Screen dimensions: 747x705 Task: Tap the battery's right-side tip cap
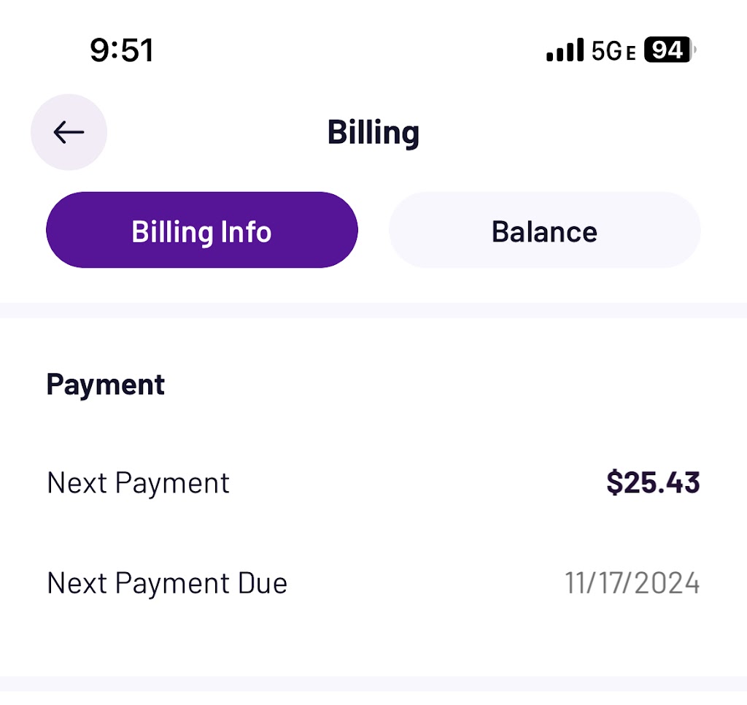pos(694,50)
